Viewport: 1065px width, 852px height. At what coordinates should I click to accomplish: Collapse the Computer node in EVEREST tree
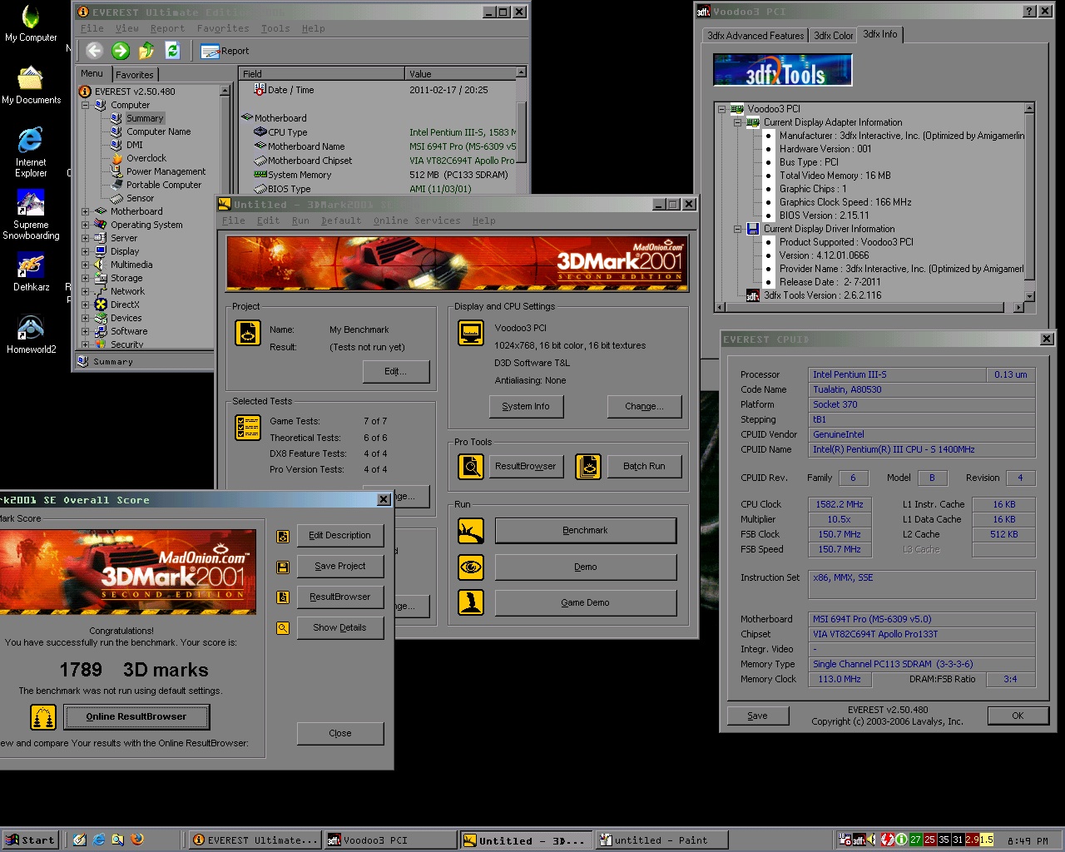click(x=85, y=105)
